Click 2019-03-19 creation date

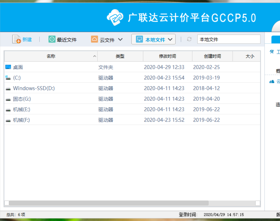coord(206,78)
